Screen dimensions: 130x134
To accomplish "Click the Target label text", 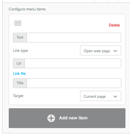I will [18, 96].
